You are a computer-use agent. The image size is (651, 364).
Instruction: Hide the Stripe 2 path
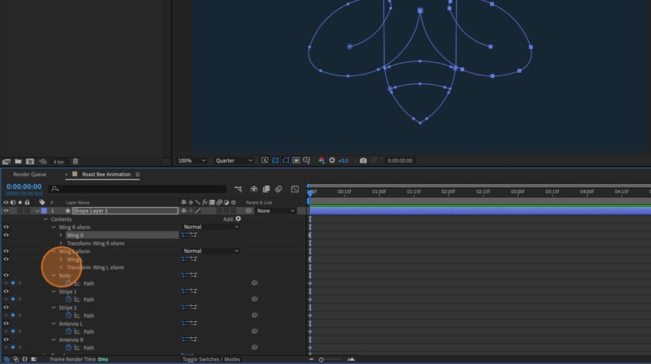pos(6,307)
